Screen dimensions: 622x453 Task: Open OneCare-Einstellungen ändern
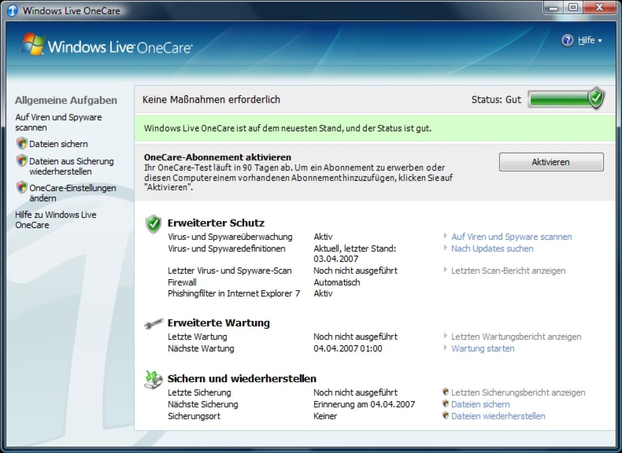(72, 193)
